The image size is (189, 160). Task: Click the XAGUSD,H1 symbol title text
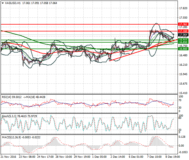tap(13, 3)
